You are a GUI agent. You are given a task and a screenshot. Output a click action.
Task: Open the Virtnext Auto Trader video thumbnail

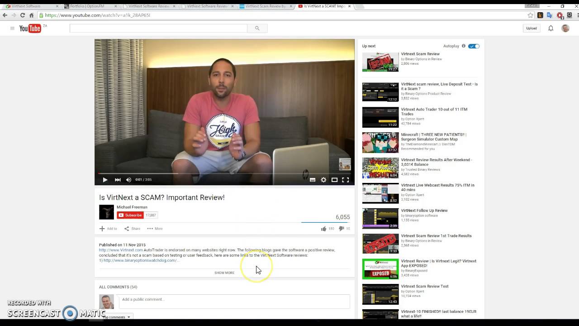pos(380,117)
